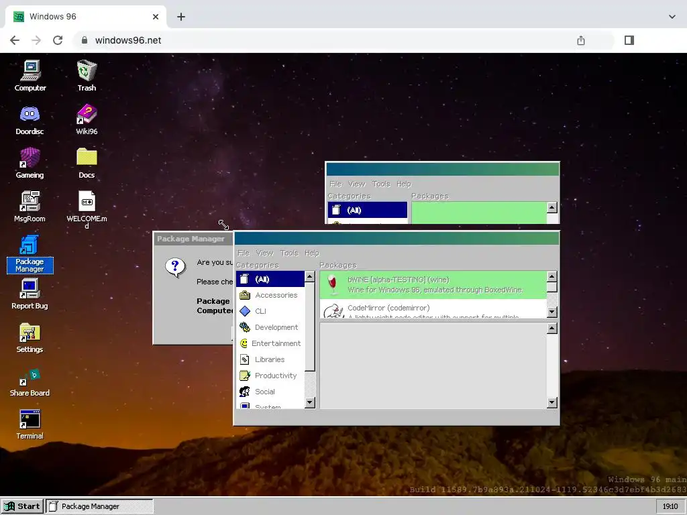Screen dimensions: 687x515
Task: Click Package Manager taskbar button
Action: [x=99, y=506]
